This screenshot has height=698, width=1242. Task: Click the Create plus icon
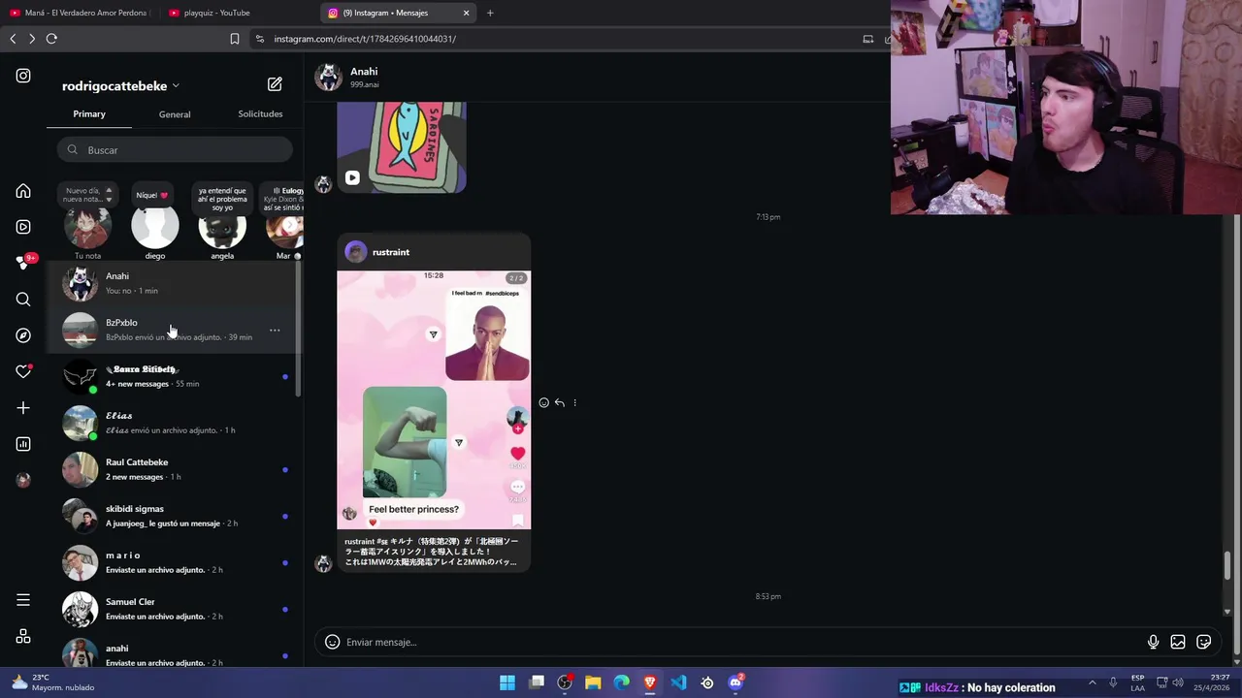tap(23, 408)
